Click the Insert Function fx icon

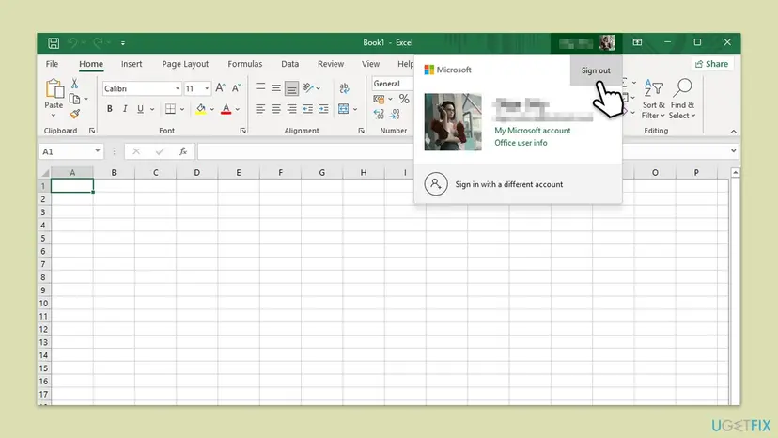(183, 151)
